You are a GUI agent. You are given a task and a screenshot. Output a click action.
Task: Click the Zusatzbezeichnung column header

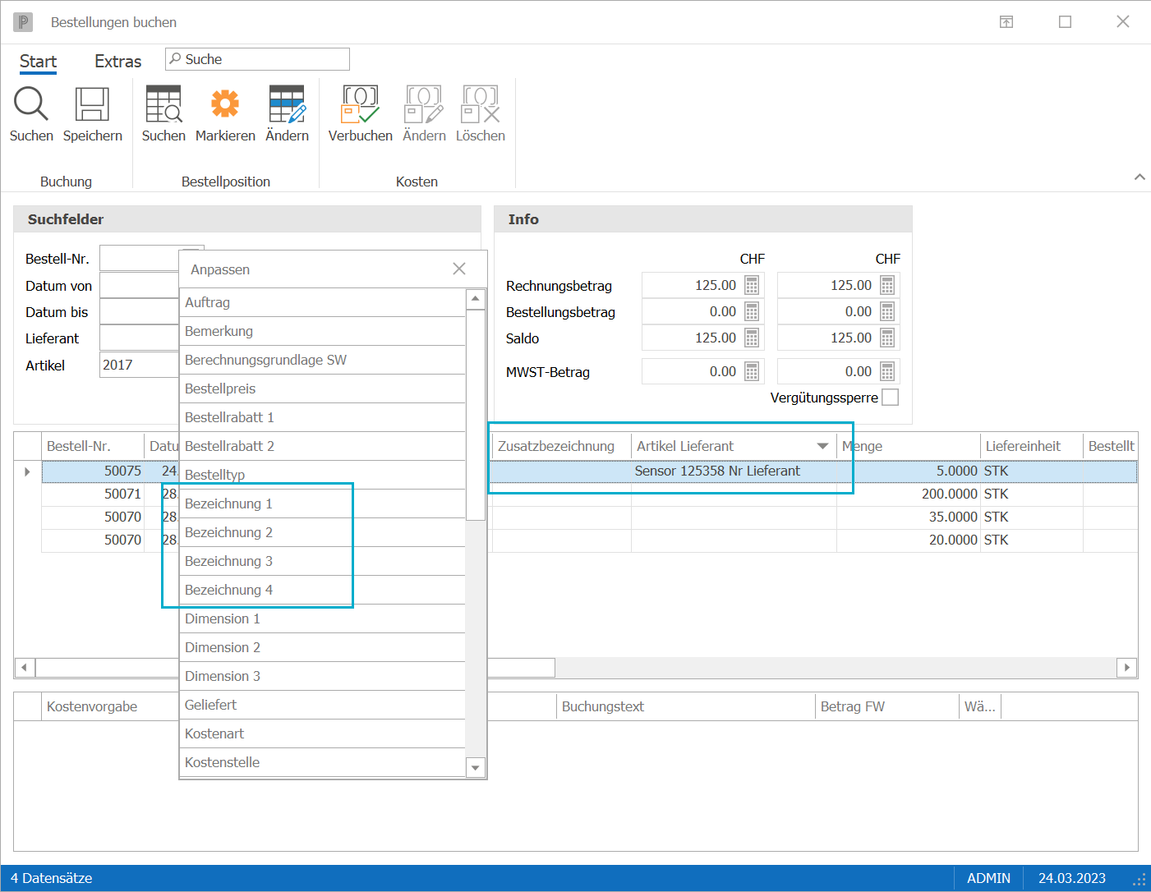coord(561,446)
